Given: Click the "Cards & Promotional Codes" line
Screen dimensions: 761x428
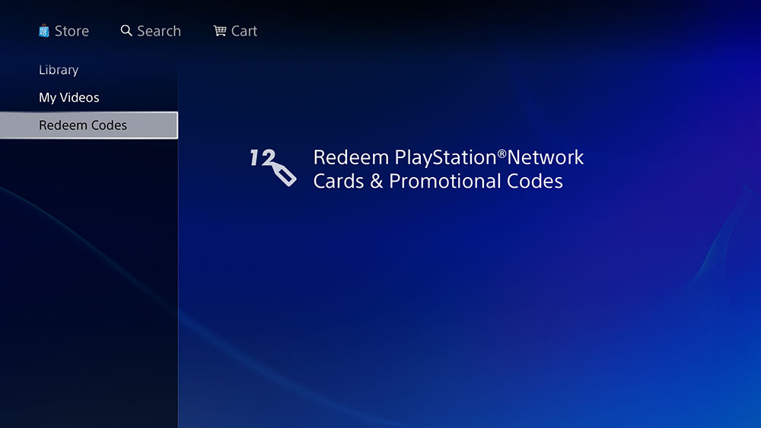Looking at the screenshot, I should pyautogui.click(x=438, y=181).
